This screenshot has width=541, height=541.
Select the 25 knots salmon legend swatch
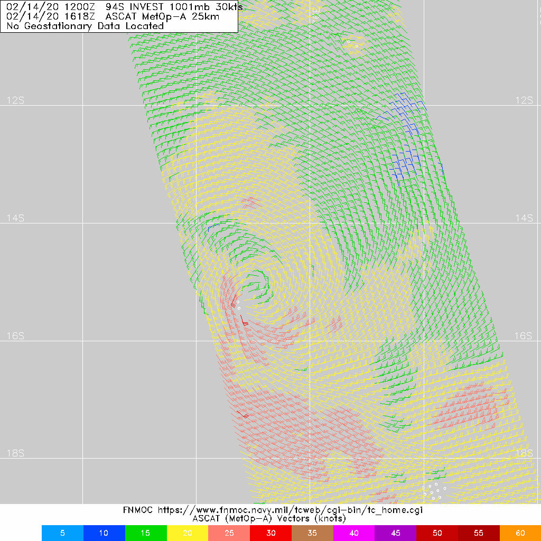pos(229,533)
